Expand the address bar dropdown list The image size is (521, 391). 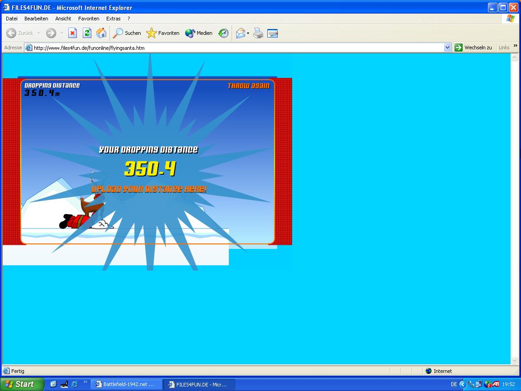click(x=447, y=48)
